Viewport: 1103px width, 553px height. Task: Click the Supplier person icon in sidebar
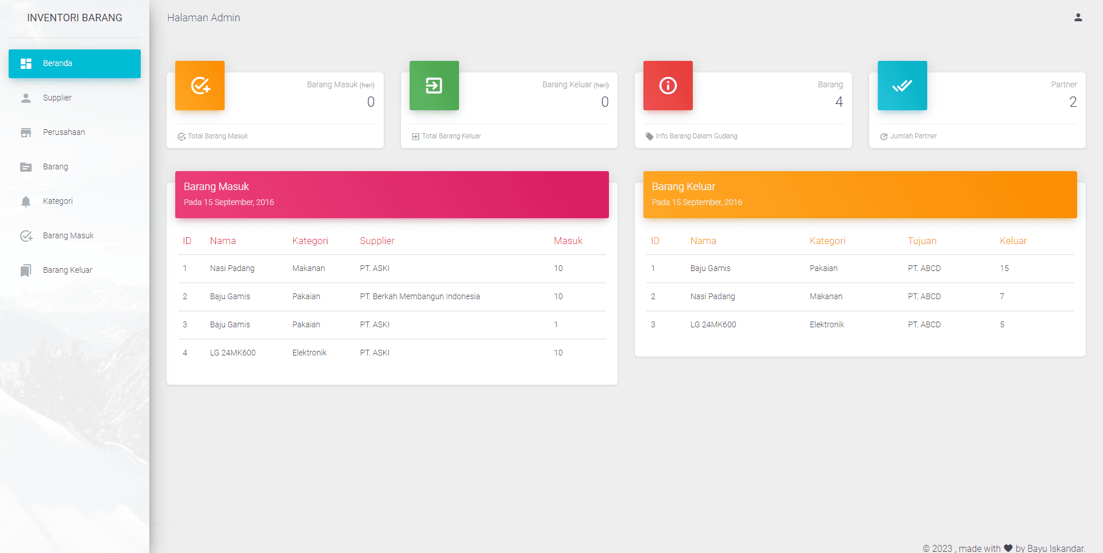pos(26,98)
